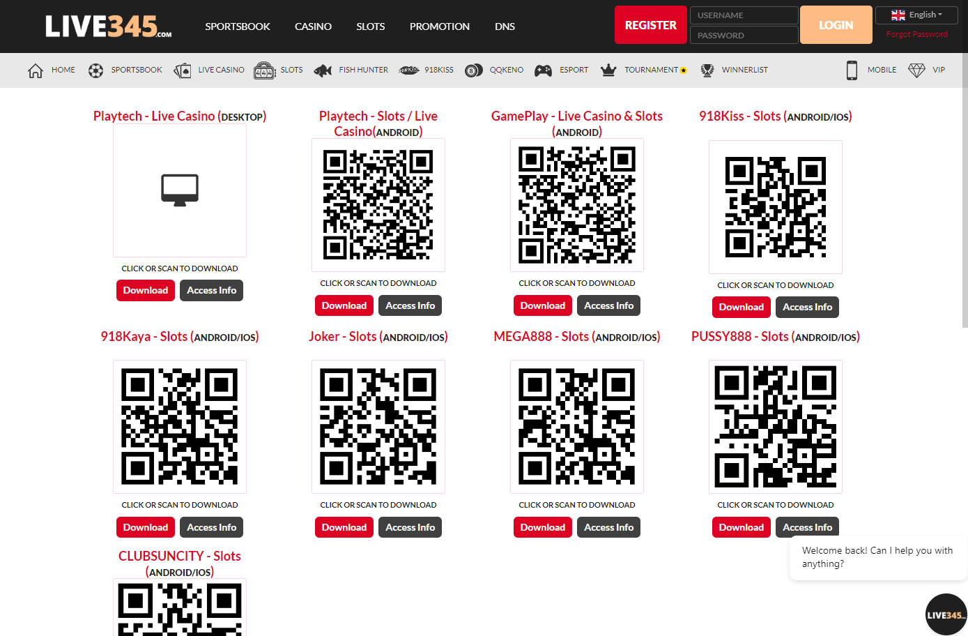Open the English language dropdown

[917, 15]
